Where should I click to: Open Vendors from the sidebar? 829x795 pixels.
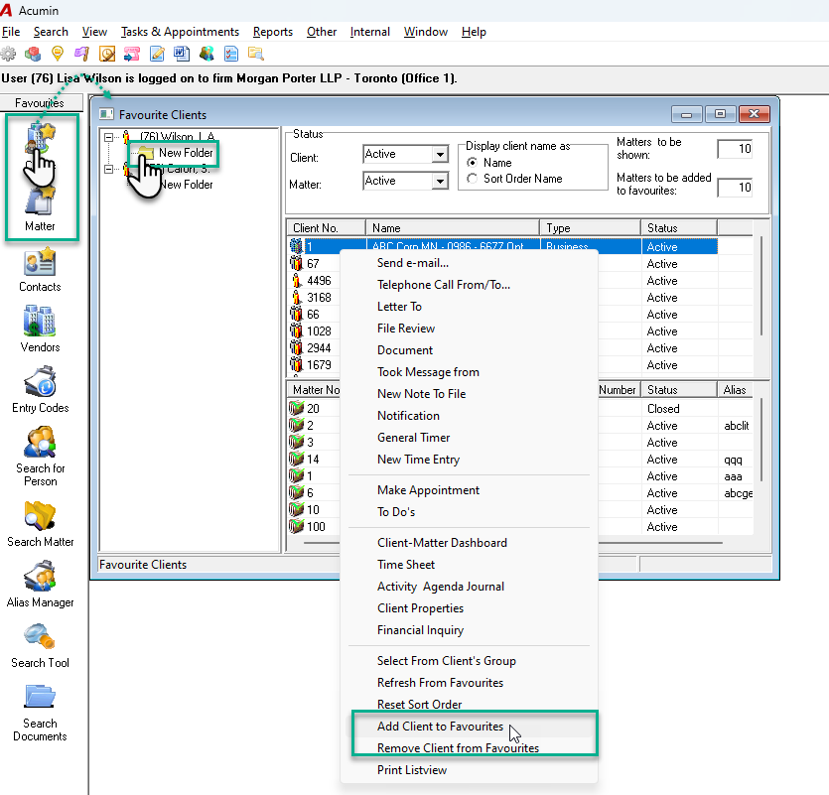pyautogui.click(x=40, y=330)
